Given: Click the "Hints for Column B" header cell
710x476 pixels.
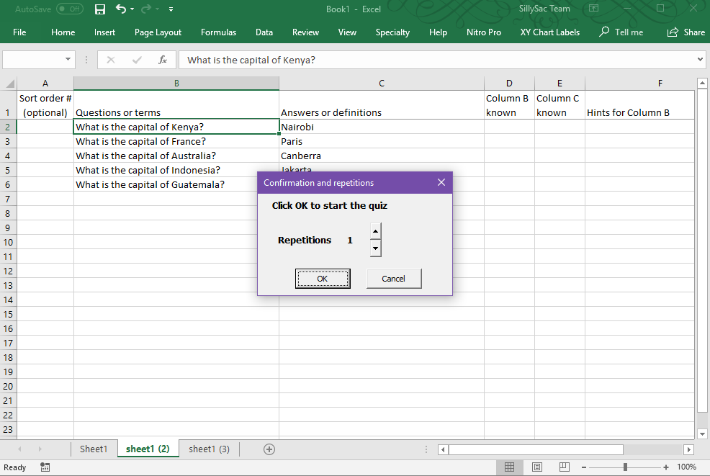Looking at the screenshot, I should (639, 105).
